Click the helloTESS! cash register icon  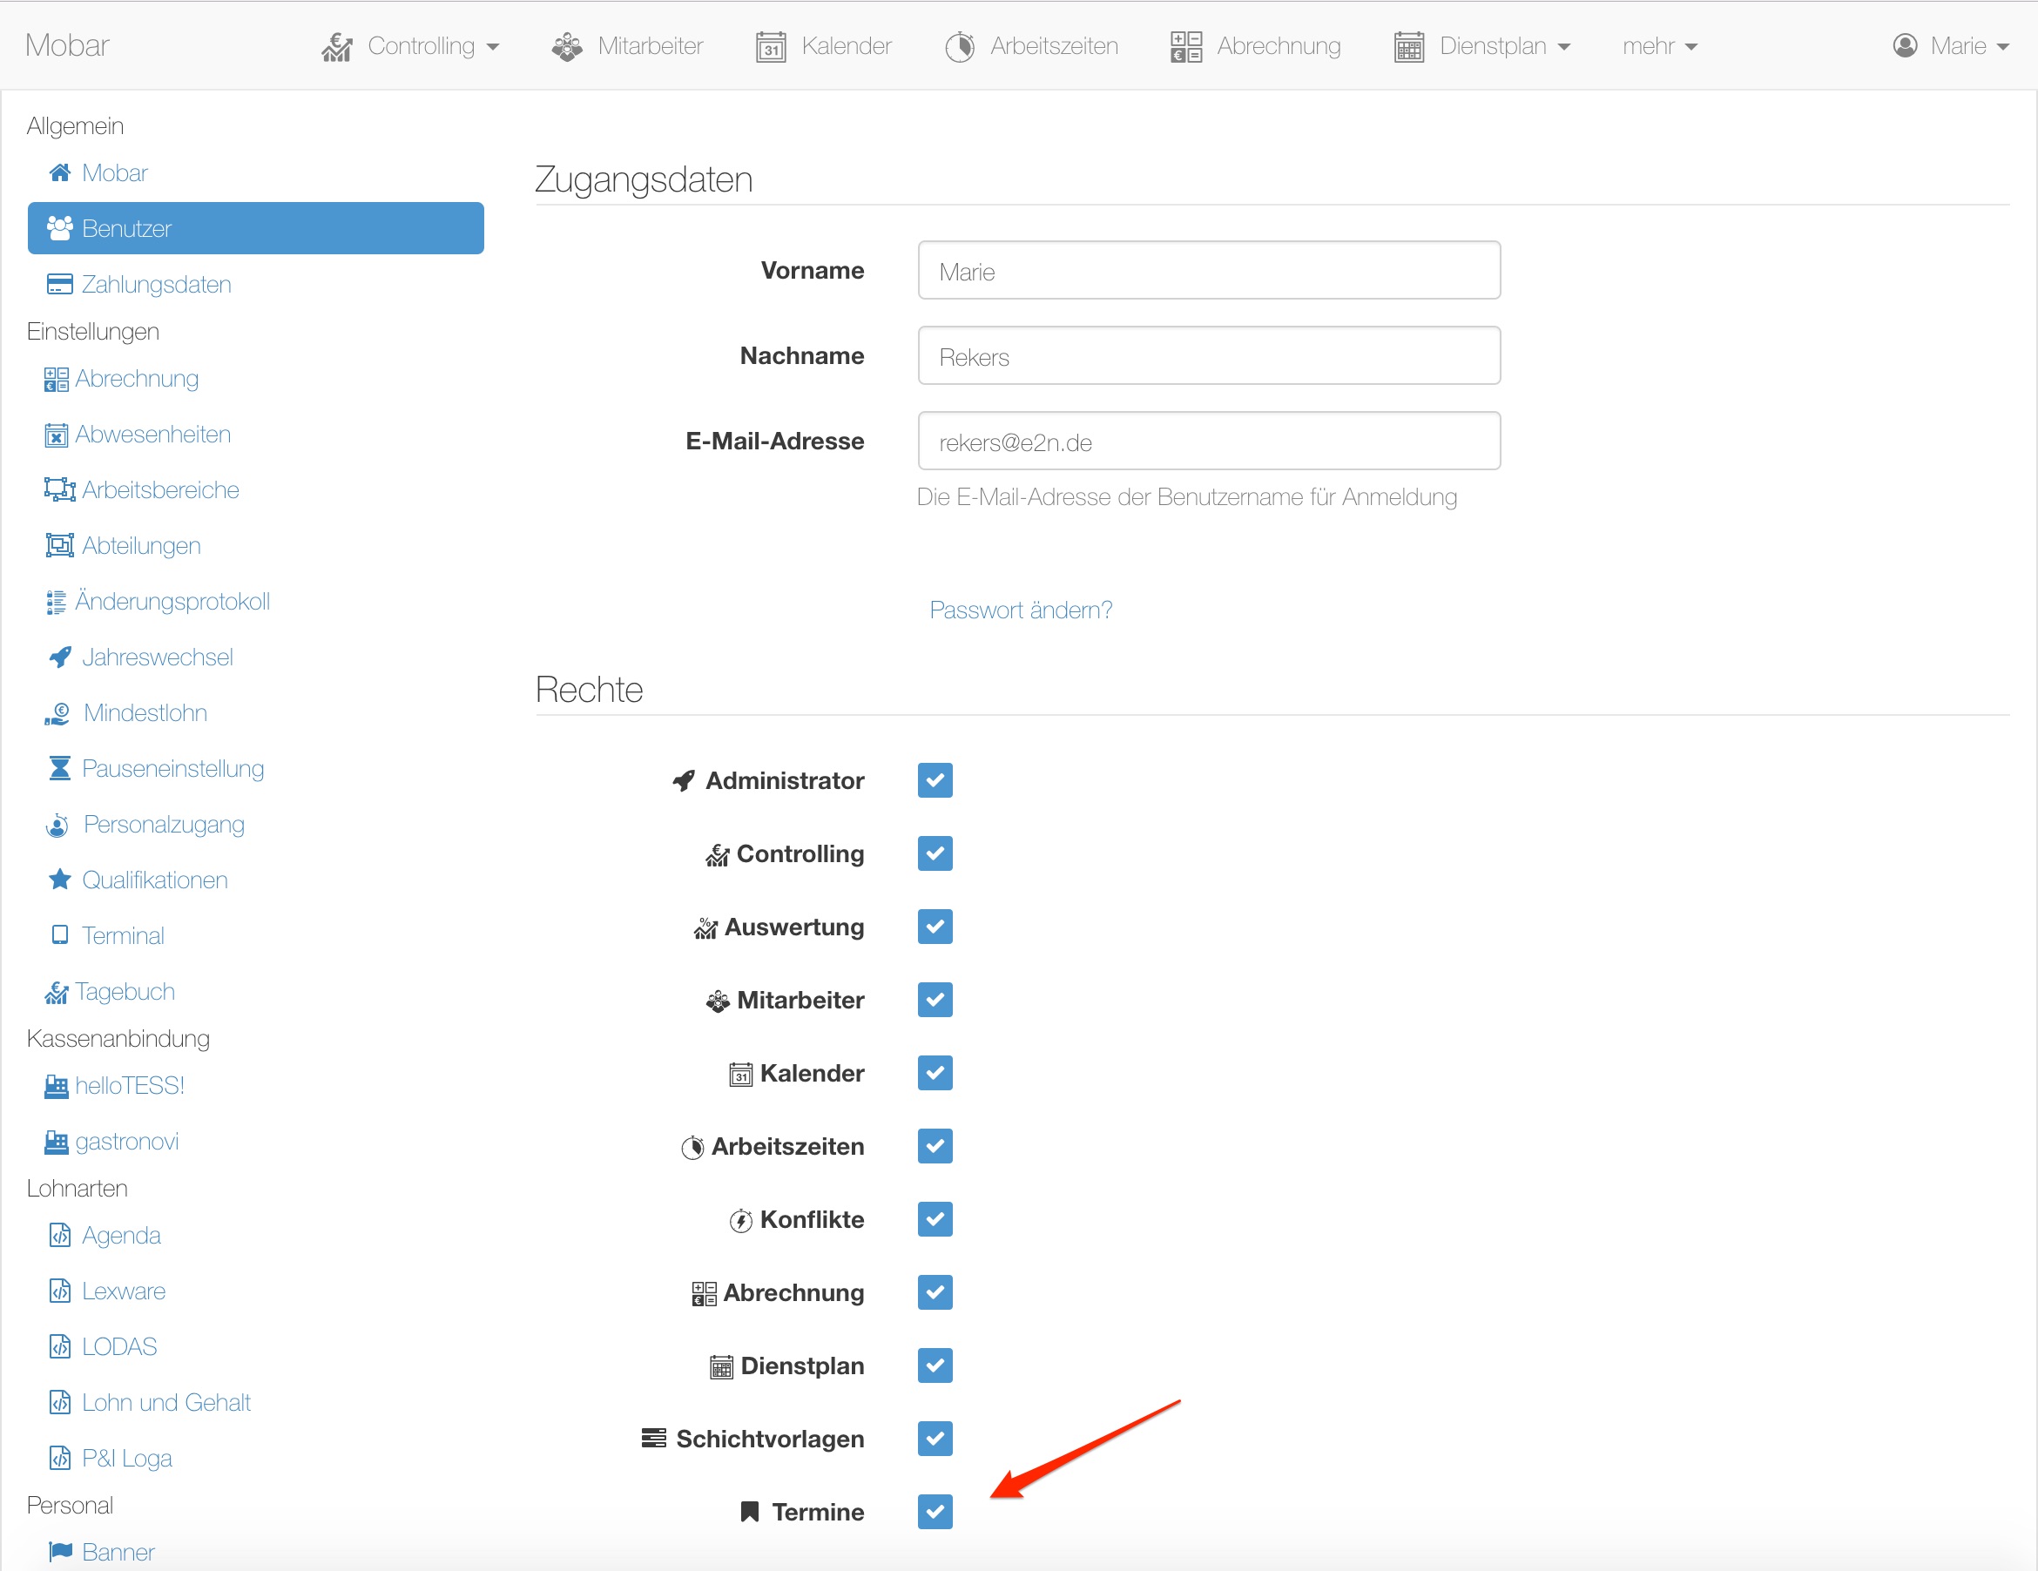tap(56, 1086)
